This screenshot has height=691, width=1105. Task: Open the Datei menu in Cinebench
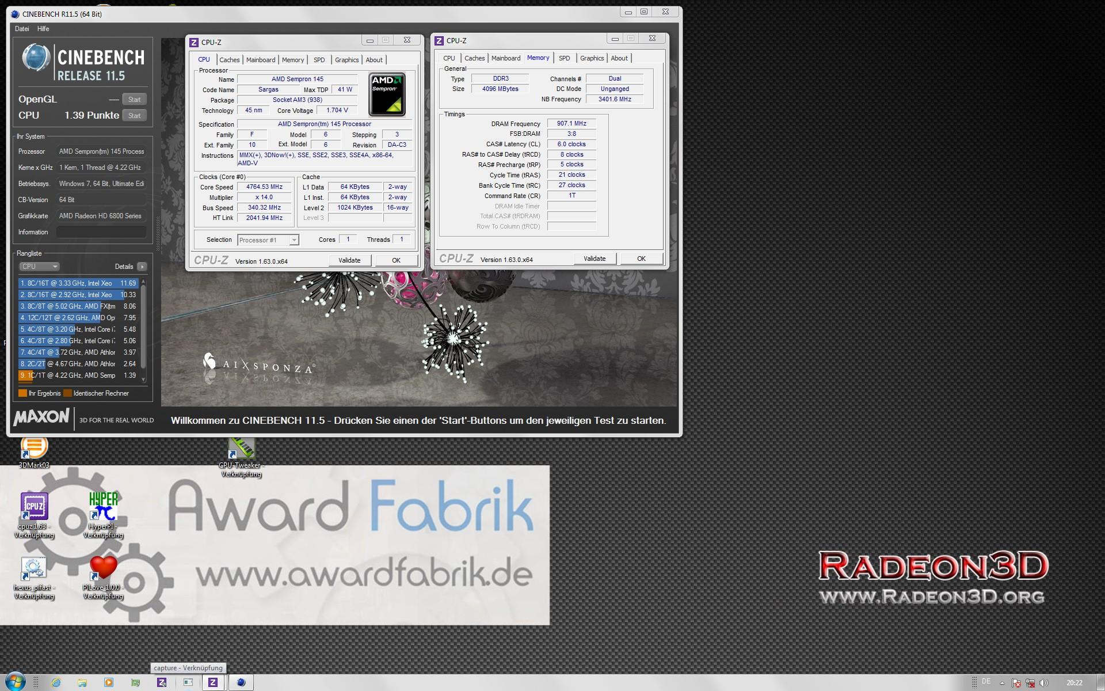(x=22, y=29)
